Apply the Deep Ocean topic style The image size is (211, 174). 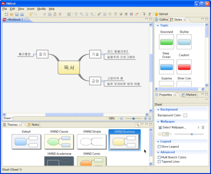(x=166, y=67)
